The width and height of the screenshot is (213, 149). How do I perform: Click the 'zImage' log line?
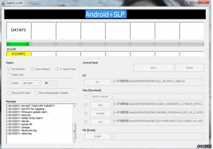tap(19, 127)
